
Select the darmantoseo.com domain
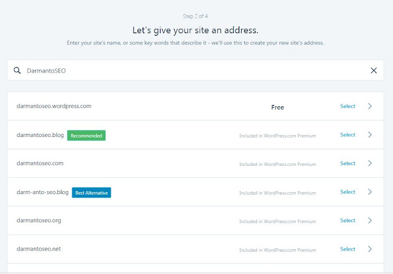(x=347, y=163)
